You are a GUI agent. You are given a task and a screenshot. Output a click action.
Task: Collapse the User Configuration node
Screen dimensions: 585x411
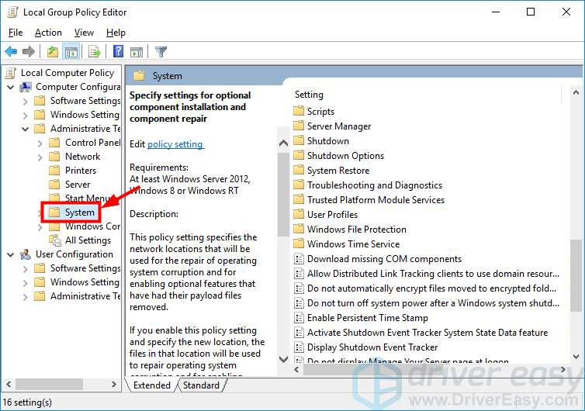(x=11, y=254)
